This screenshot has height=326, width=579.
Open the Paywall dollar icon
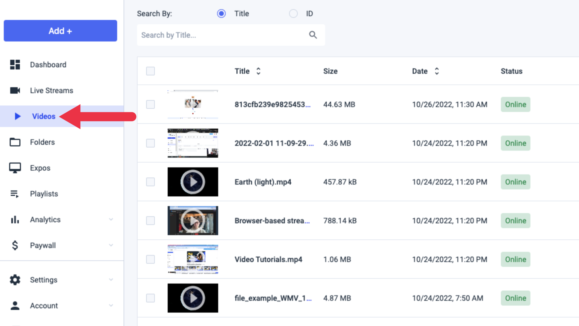pos(15,245)
